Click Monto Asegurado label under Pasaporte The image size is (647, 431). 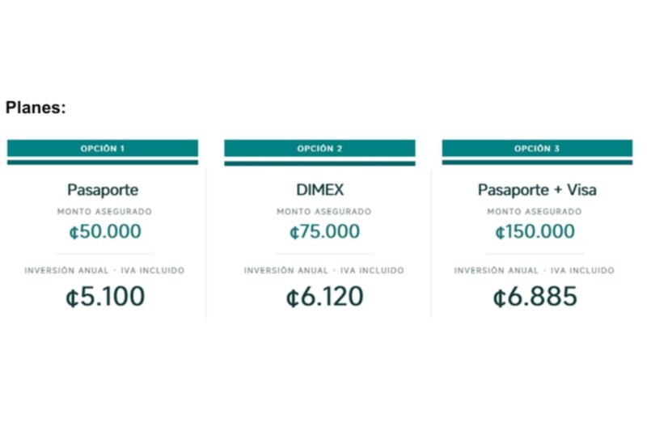coord(104,212)
